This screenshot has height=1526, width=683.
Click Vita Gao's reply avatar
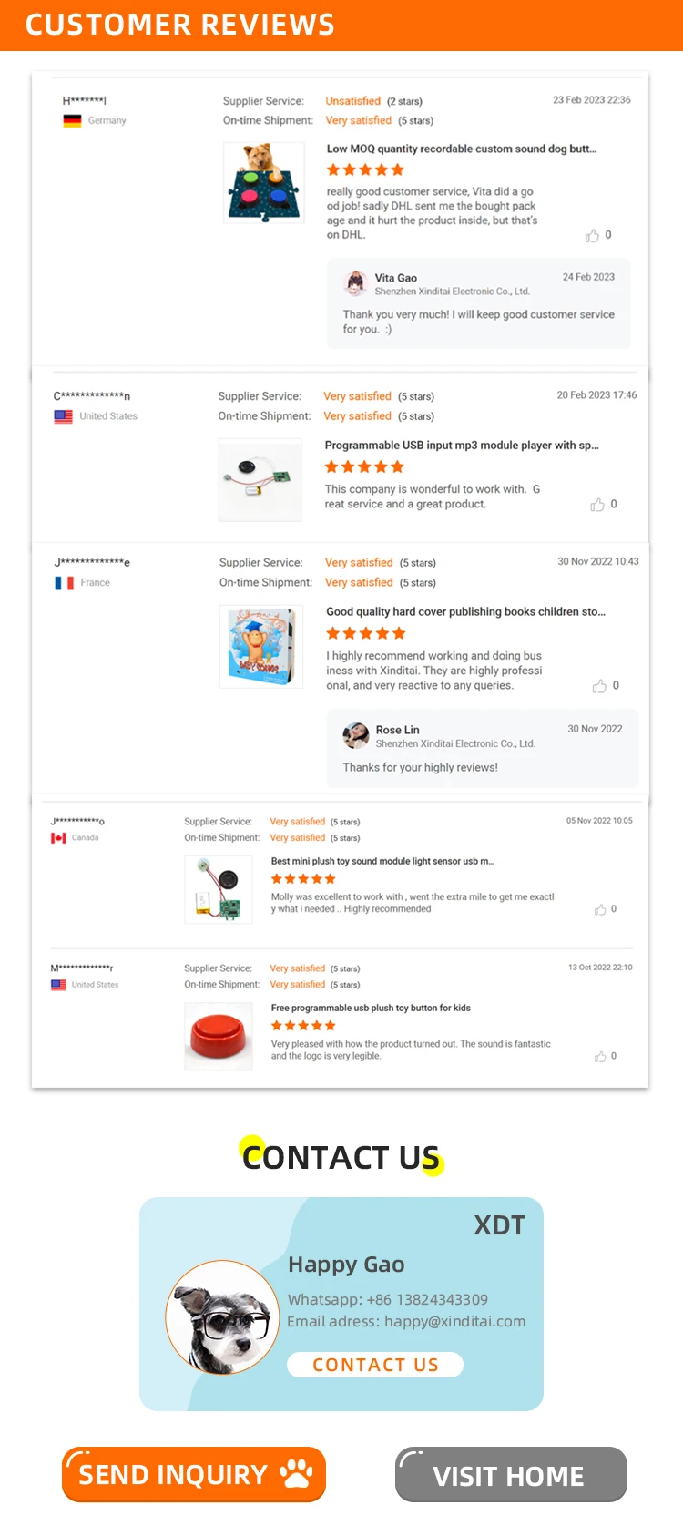[354, 284]
